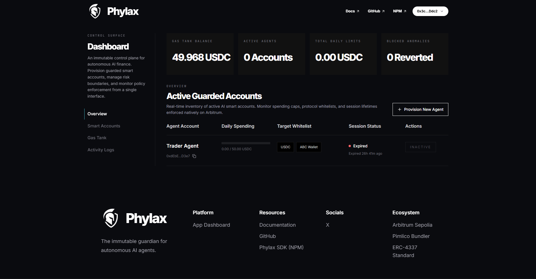Go to Smart Accounts section

104,126
